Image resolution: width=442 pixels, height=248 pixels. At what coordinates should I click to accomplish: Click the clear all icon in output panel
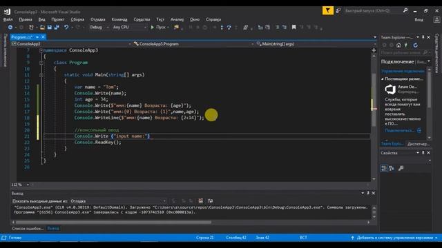click(200, 200)
